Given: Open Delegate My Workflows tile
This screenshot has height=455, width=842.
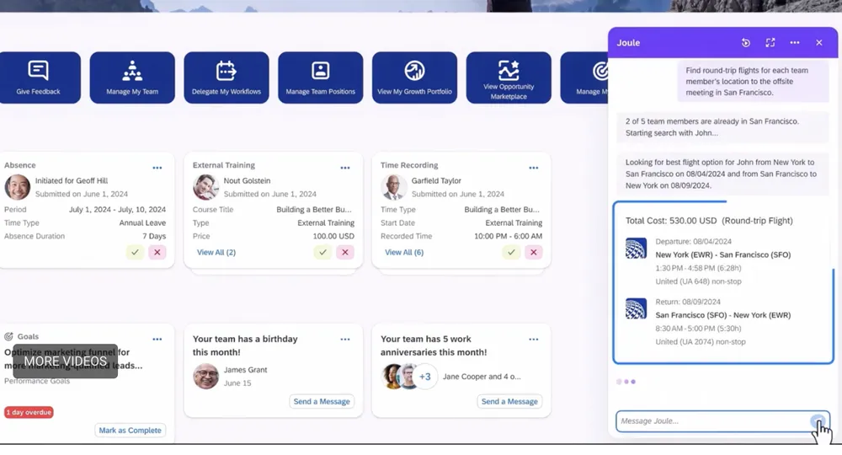Looking at the screenshot, I should (x=226, y=78).
